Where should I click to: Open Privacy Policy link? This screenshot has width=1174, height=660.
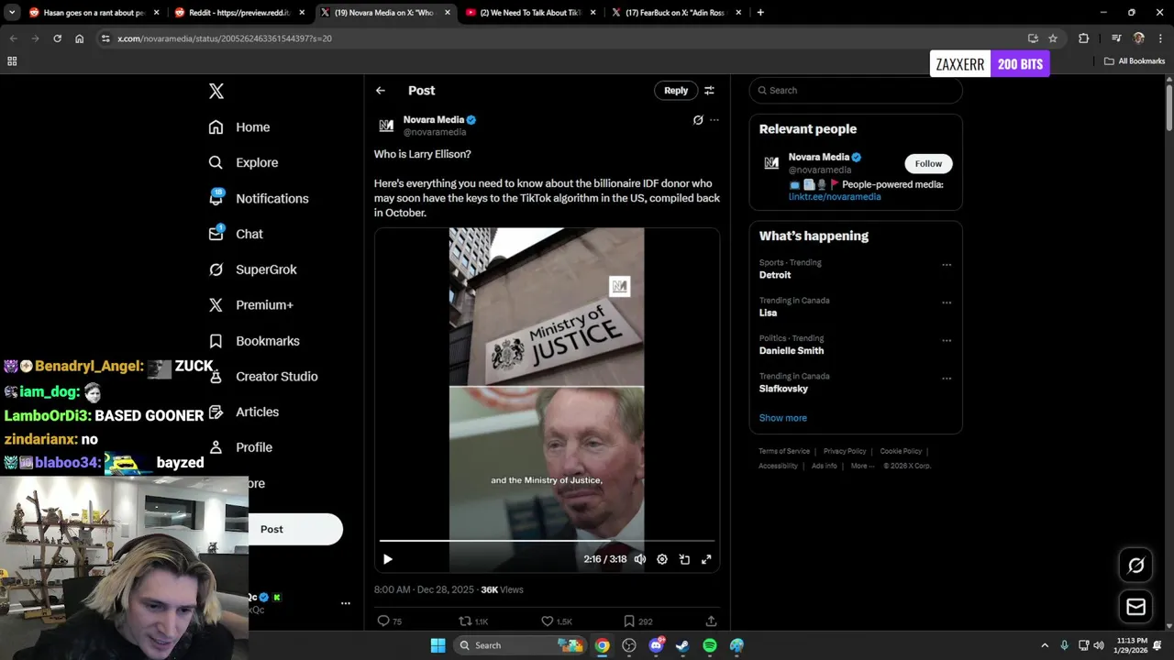pyautogui.click(x=845, y=451)
